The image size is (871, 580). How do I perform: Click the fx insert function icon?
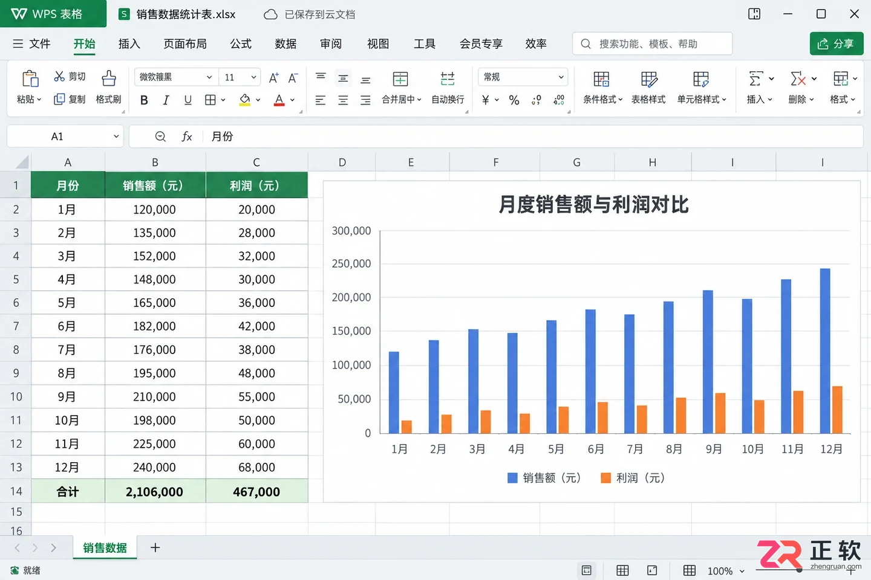coord(187,137)
